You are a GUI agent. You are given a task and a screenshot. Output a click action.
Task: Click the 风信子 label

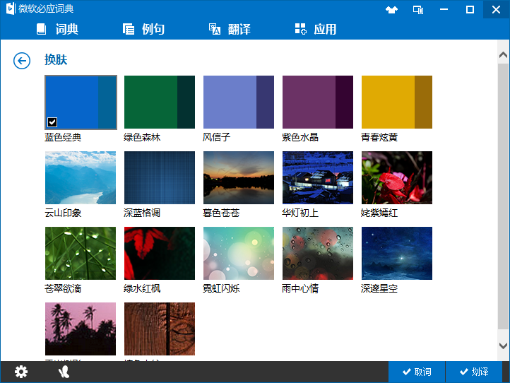216,137
